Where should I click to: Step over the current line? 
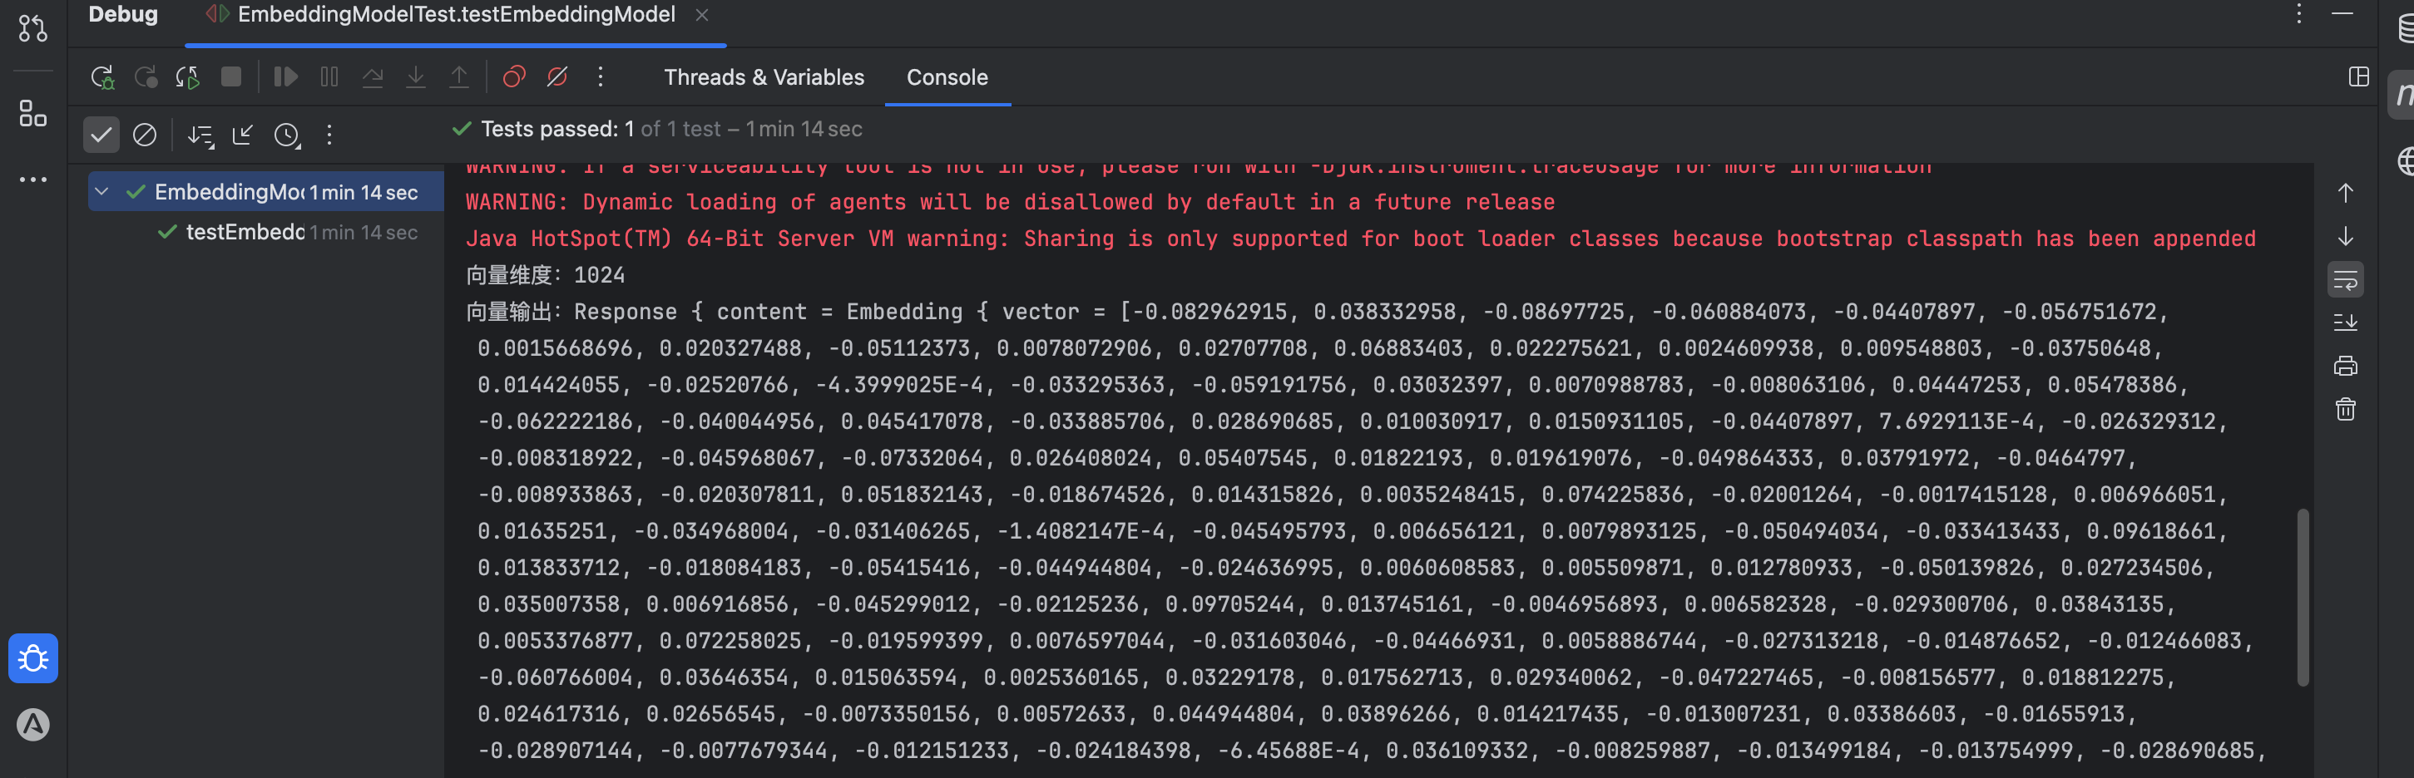372,76
